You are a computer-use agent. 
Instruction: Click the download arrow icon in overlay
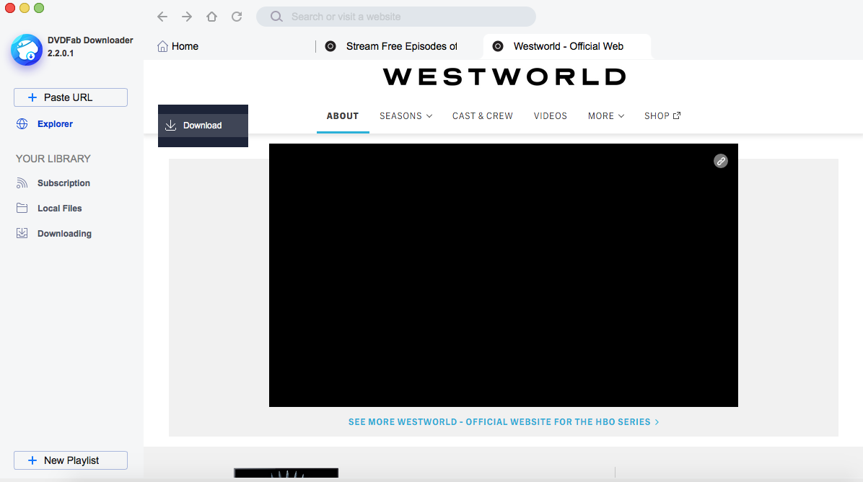click(170, 126)
